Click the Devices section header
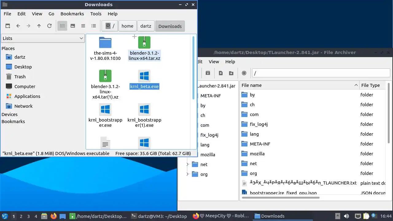Viewport: 393px width, 221px height. [10, 114]
